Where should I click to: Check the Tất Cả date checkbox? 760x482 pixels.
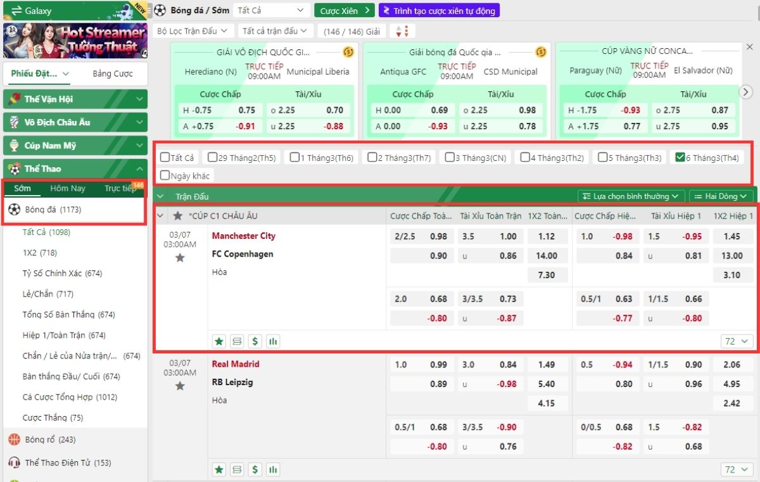coord(165,157)
